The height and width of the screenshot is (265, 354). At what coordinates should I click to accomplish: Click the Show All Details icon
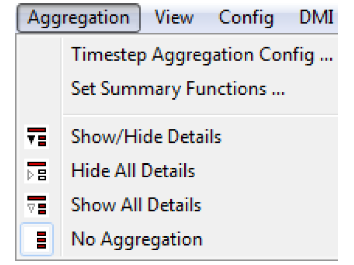click(37, 205)
